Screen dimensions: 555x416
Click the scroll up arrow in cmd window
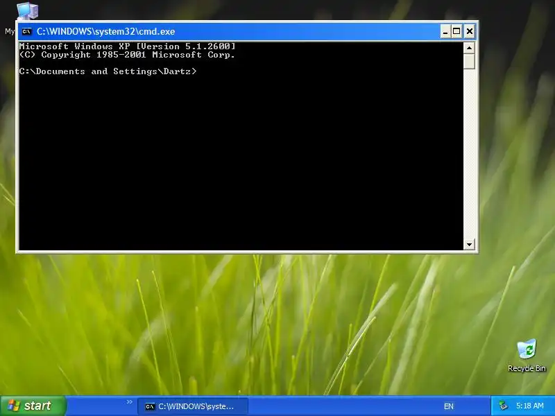pos(469,47)
